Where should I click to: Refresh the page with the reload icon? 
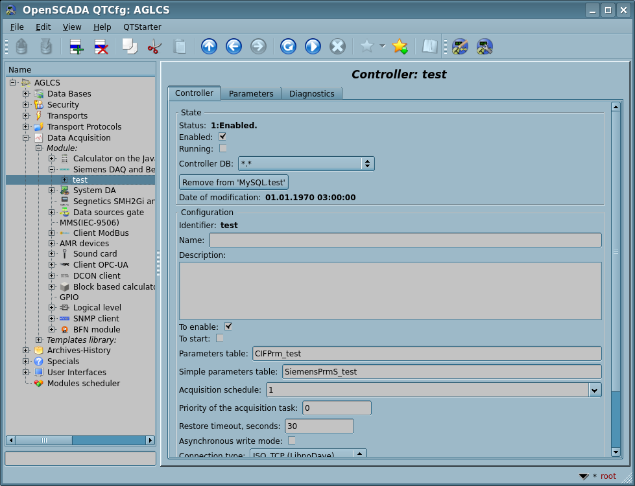tap(288, 47)
